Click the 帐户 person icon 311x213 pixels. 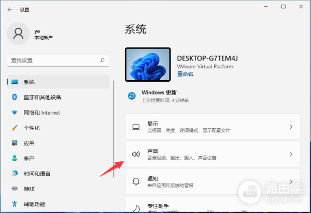tap(15, 158)
